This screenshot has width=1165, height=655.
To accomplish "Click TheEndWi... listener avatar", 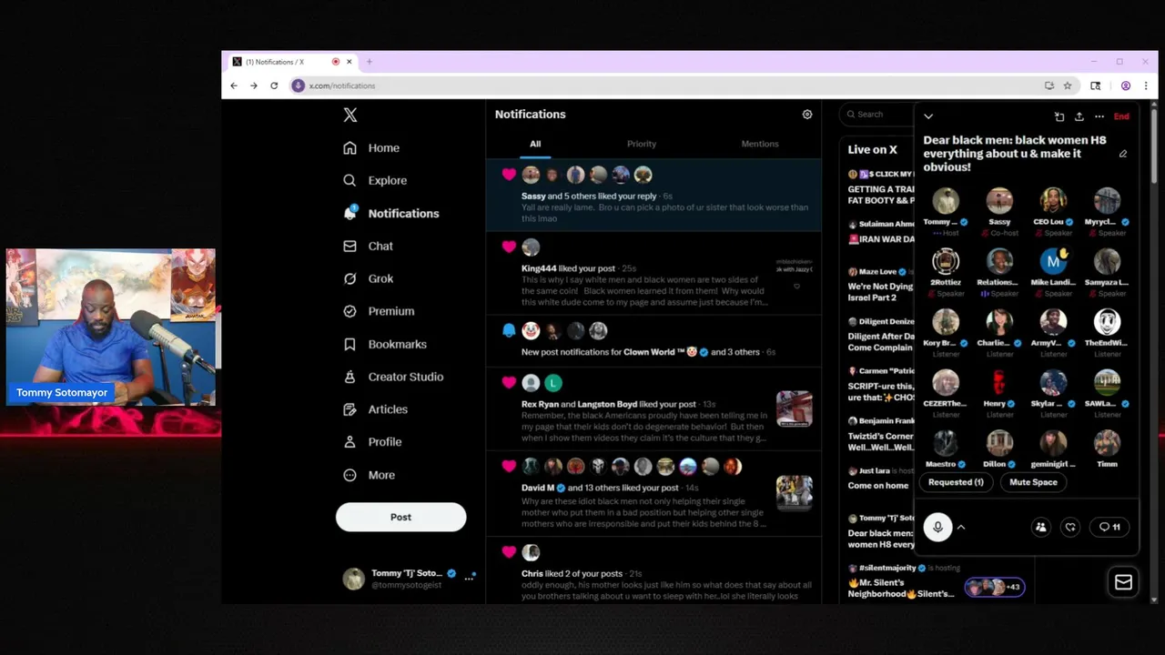I will pyautogui.click(x=1107, y=322).
